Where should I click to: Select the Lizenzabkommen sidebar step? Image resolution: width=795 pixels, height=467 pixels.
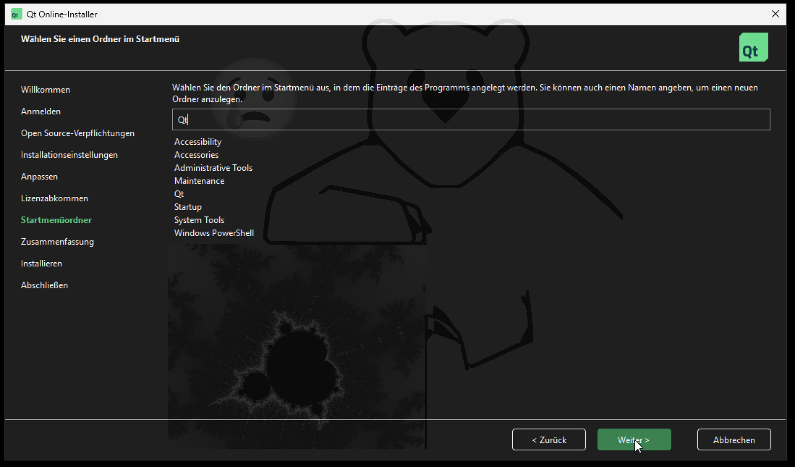click(x=54, y=198)
